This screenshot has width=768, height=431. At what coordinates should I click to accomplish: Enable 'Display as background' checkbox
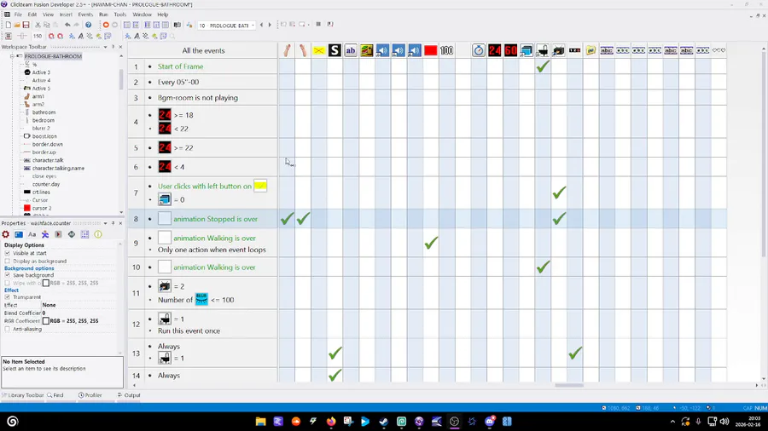(8, 261)
